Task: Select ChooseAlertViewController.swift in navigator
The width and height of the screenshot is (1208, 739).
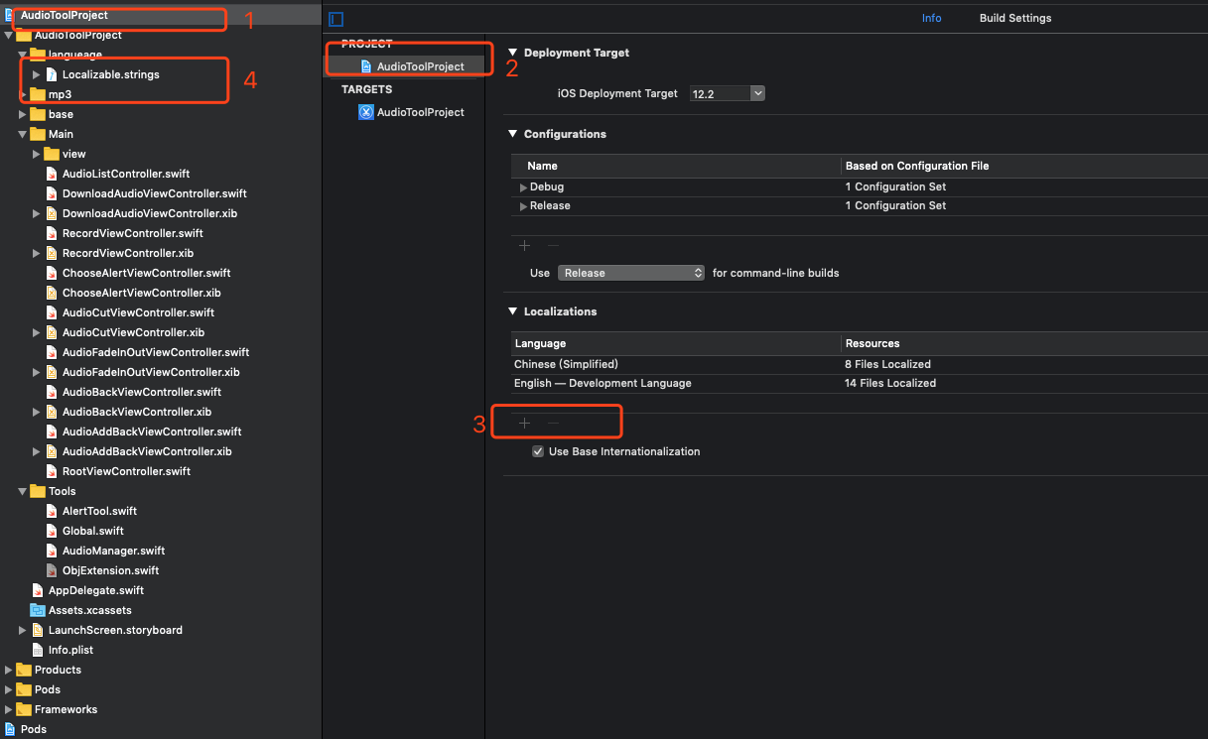Action: (146, 273)
